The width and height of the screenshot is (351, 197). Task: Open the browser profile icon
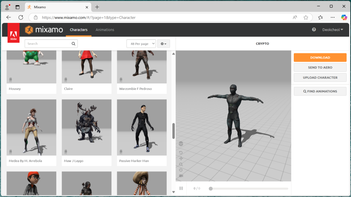pyautogui.click(x=7, y=7)
